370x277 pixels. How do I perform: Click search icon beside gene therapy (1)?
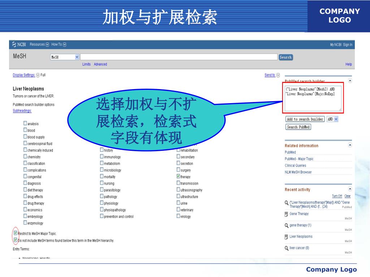pos(287,225)
